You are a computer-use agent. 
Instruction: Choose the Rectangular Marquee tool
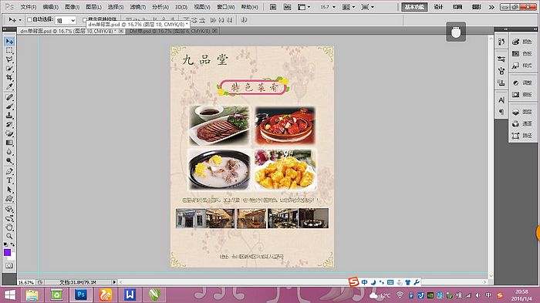[x=9, y=51]
